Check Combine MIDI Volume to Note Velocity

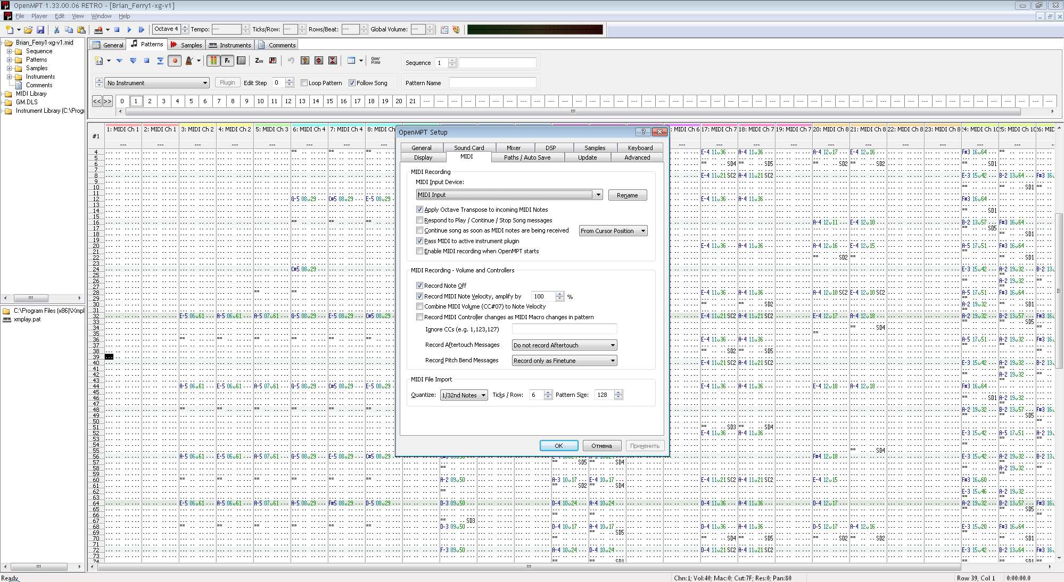click(420, 306)
